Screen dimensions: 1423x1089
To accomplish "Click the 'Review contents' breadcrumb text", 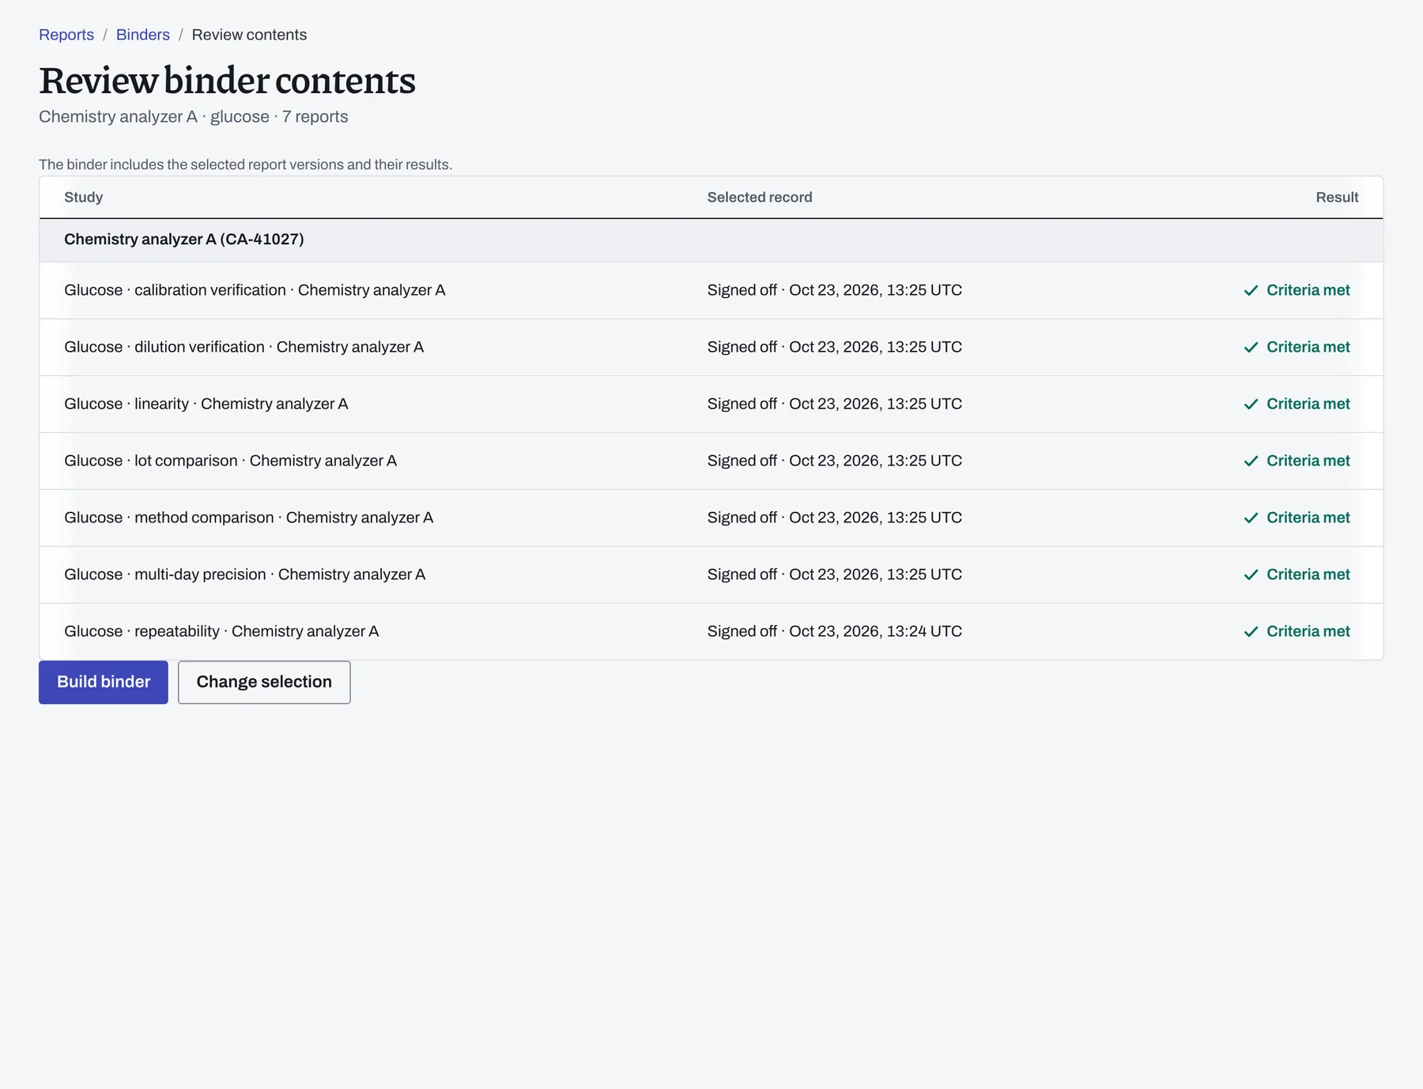I will click(x=249, y=35).
